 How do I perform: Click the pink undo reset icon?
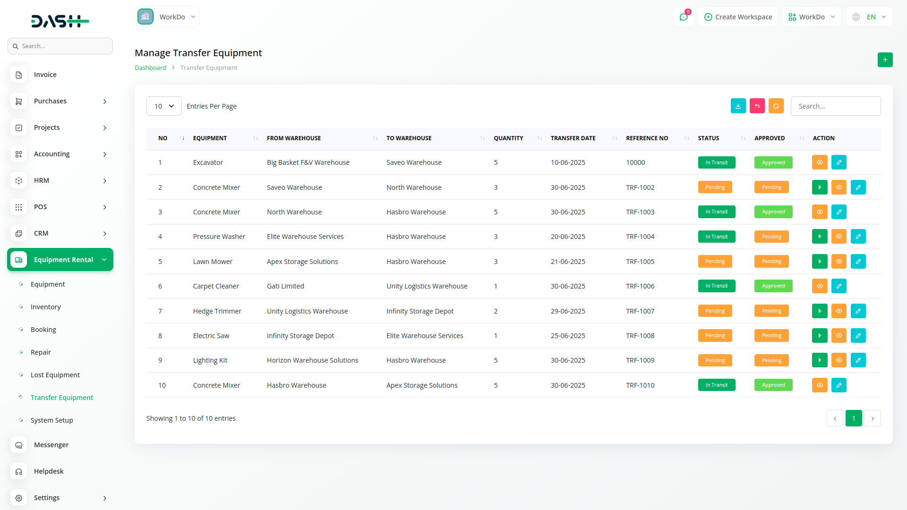tap(757, 106)
